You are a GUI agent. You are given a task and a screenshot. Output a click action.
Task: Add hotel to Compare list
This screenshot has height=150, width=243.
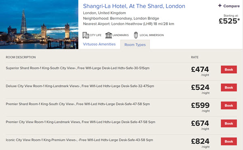coord(229,6)
